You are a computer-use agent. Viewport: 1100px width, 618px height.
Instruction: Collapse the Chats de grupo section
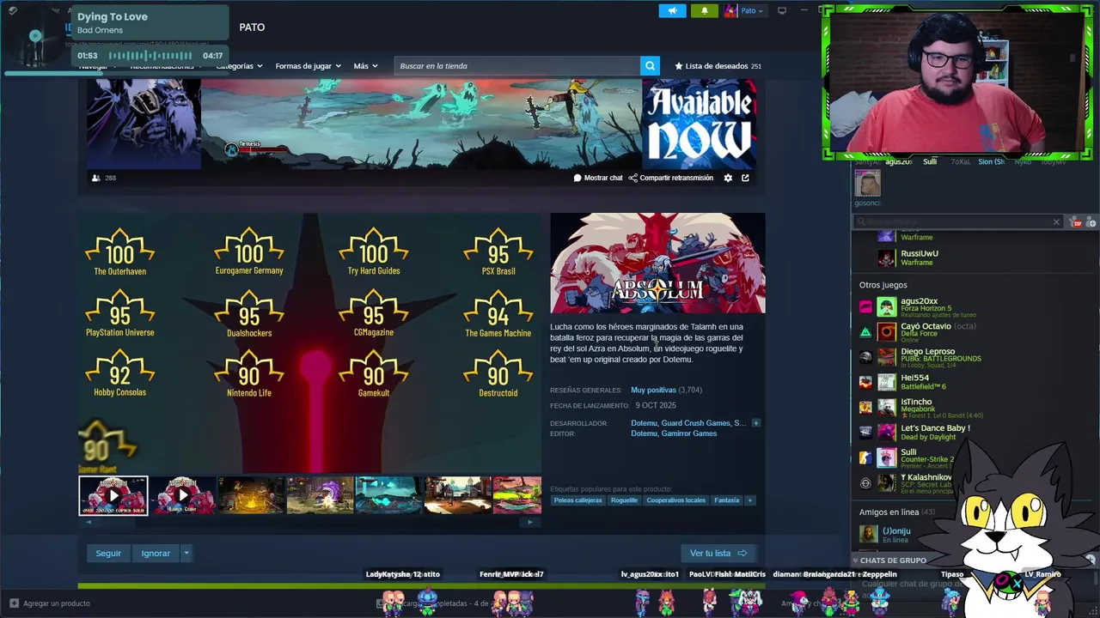pyautogui.click(x=891, y=560)
